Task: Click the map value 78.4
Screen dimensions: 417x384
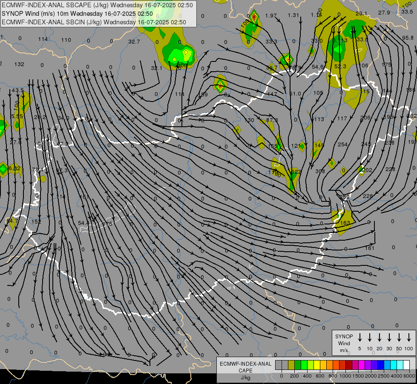Action: point(38,170)
